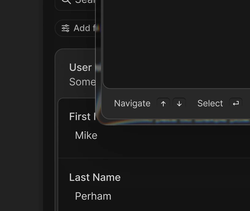Click the Last Name label
Screen dimensions: 250x211
[95, 177]
